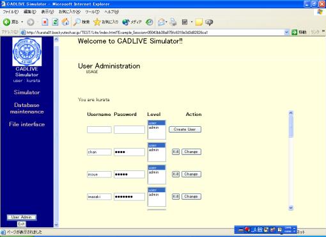The width and height of the screenshot is (326, 237).
Task: Select 'admin' level for inoue
Action: [157, 172]
